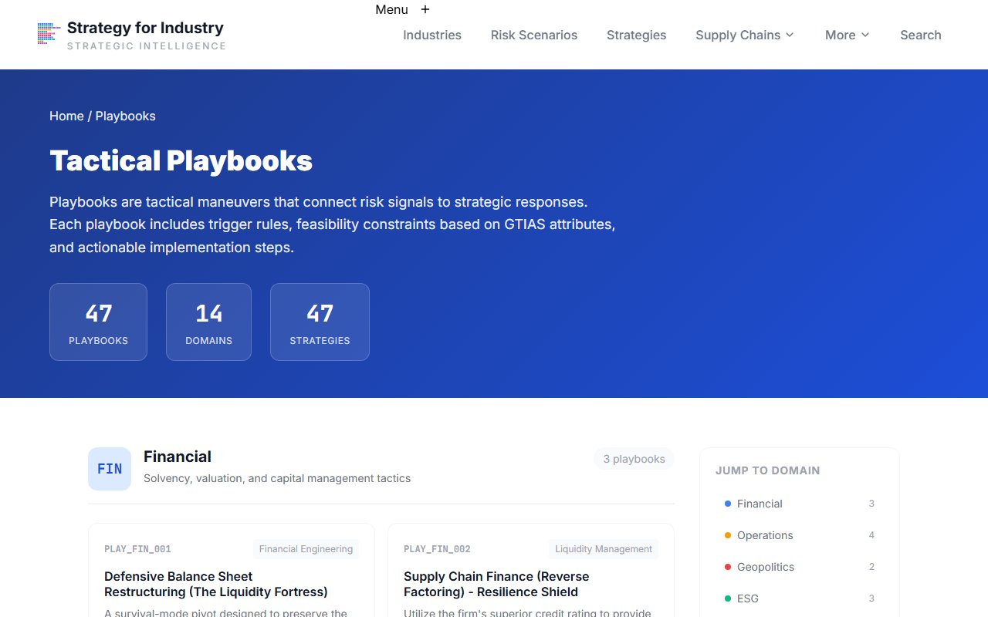The width and height of the screenshot is (988, 617).
Task: Click the orange dot beside Operations
Action: pyautogui.click(x=726, y=535)
